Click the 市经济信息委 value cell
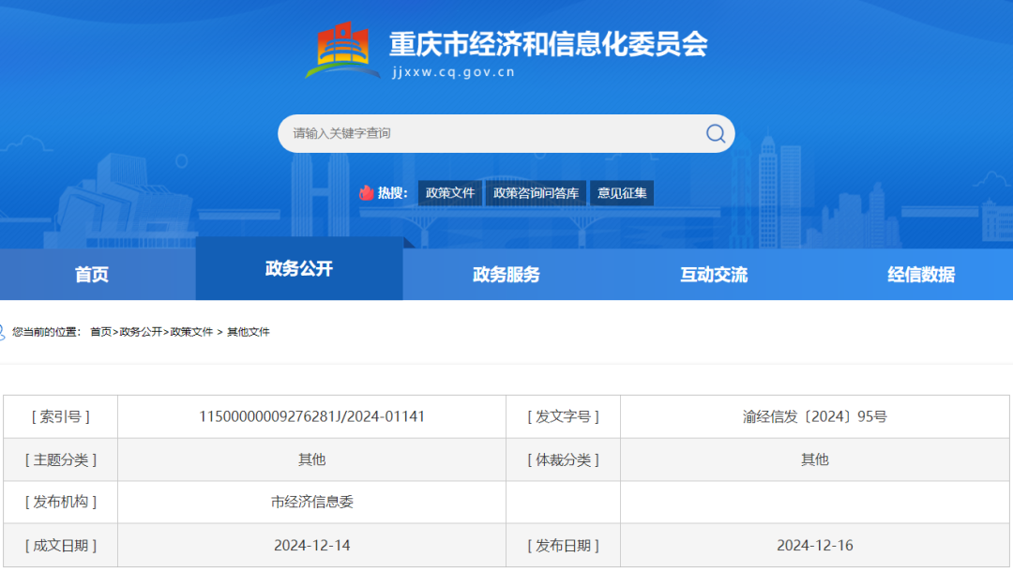The image size is (1013, 572). (311, 502)
